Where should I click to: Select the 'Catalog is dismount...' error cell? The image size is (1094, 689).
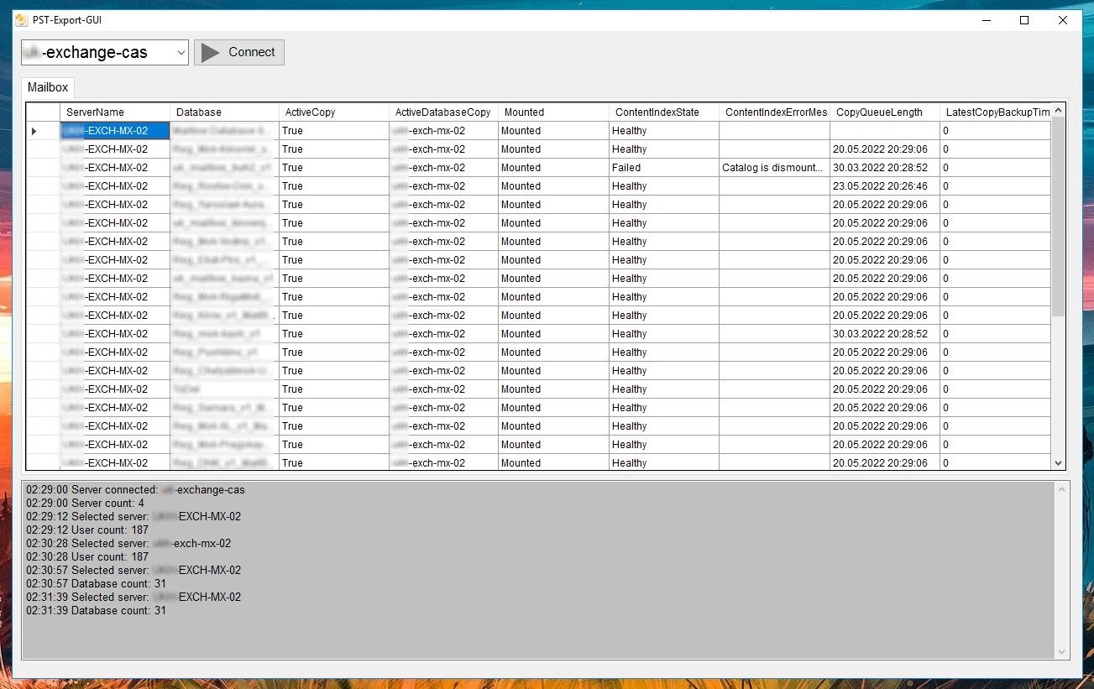tap(774, 168)
